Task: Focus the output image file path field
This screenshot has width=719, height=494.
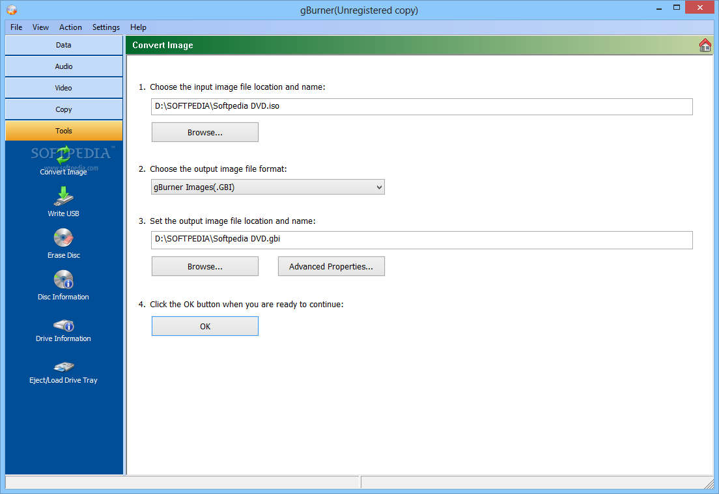Action: click(x=422, y=240)
